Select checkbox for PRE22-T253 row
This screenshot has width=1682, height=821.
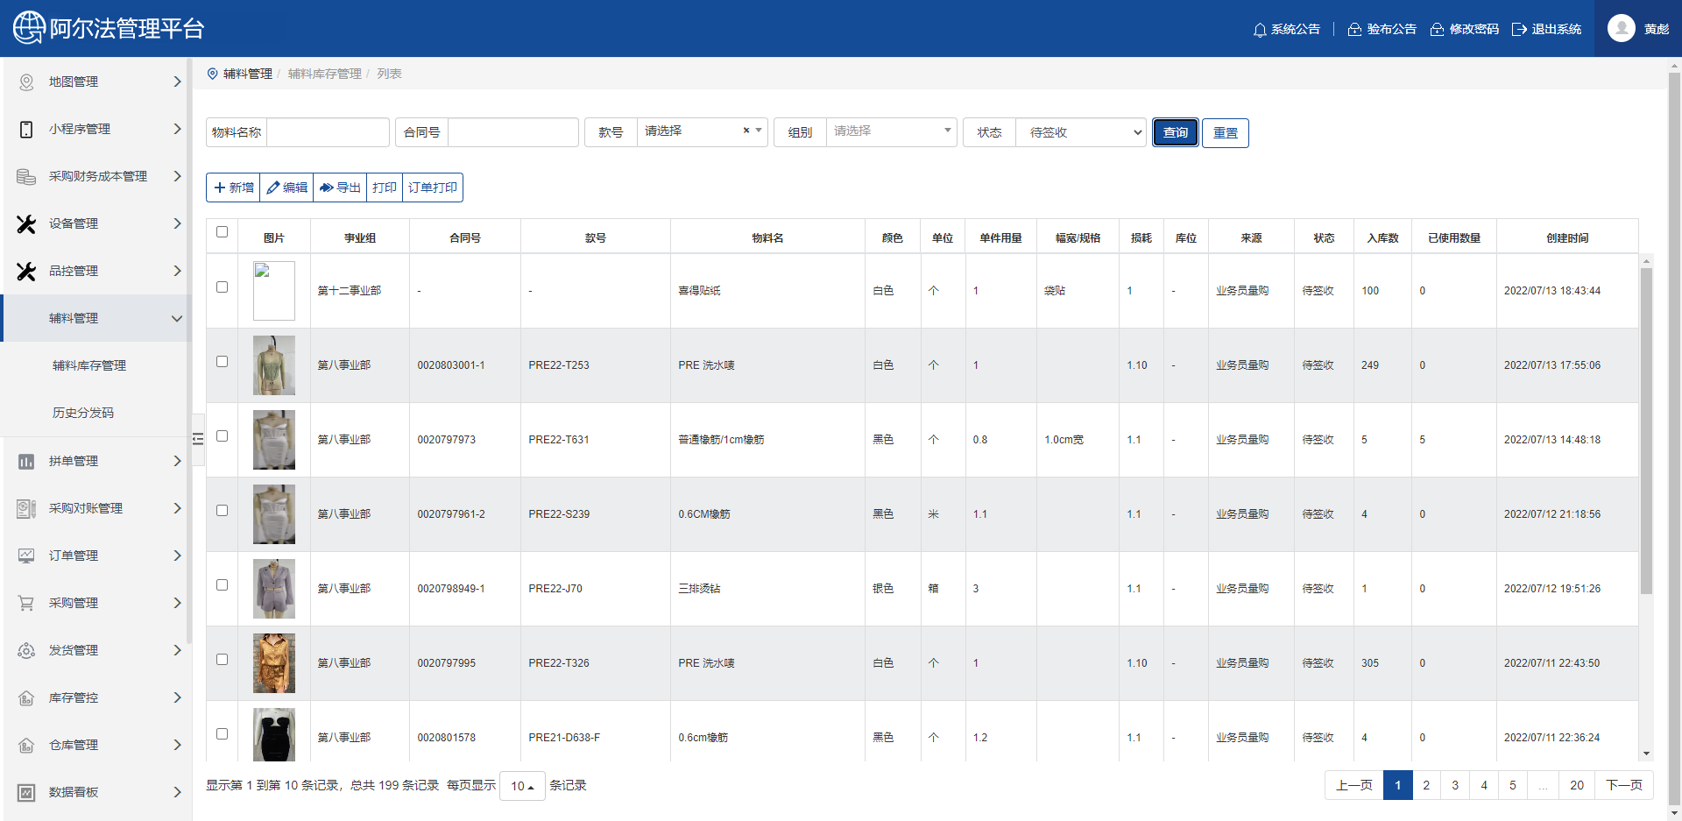click(x=222, y=362)
